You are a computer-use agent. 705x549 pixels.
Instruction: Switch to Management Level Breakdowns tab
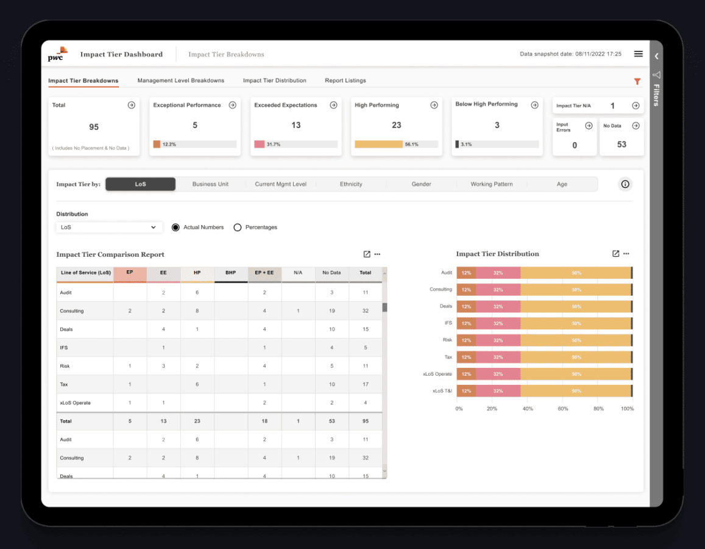(180, 81)
